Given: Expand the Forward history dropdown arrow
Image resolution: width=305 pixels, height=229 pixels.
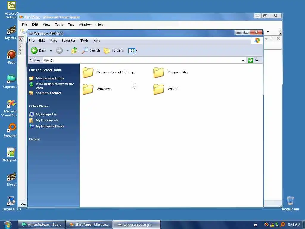Looking at the screenshot, I should (67, 51).
